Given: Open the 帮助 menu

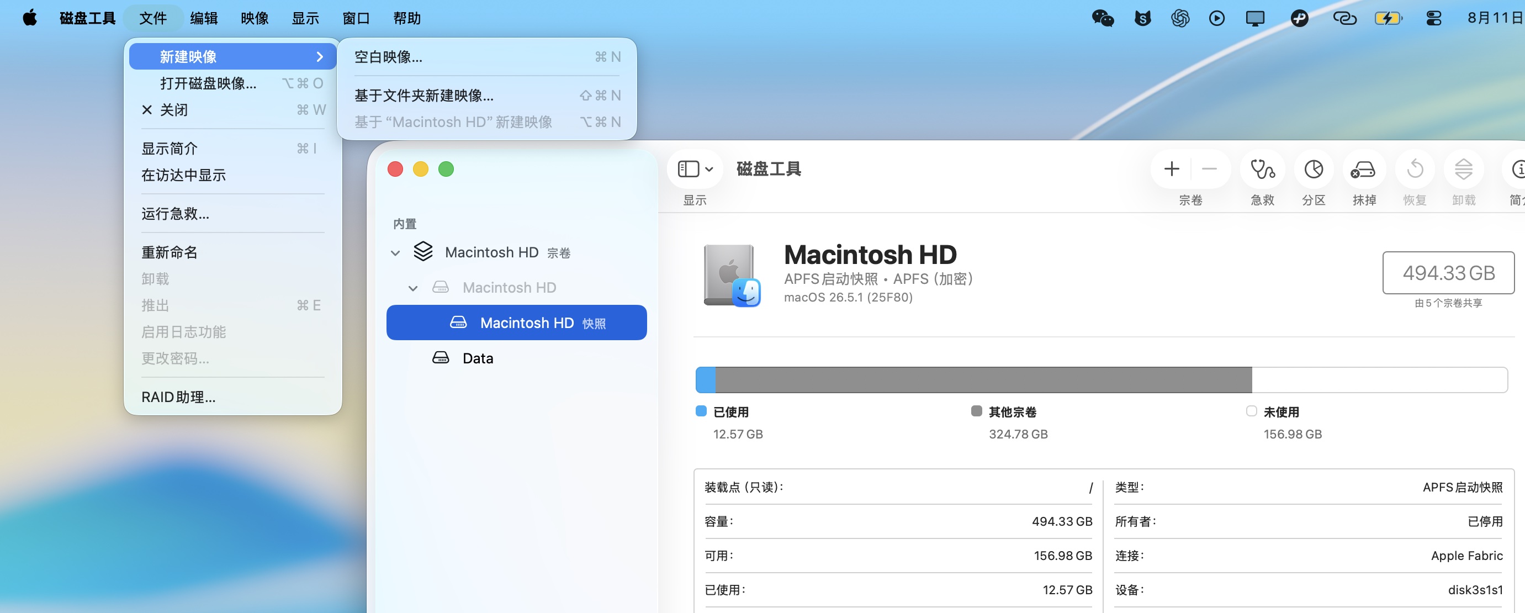Looking at the screenshot, I should pyautogui.click(x=407, y=18).
